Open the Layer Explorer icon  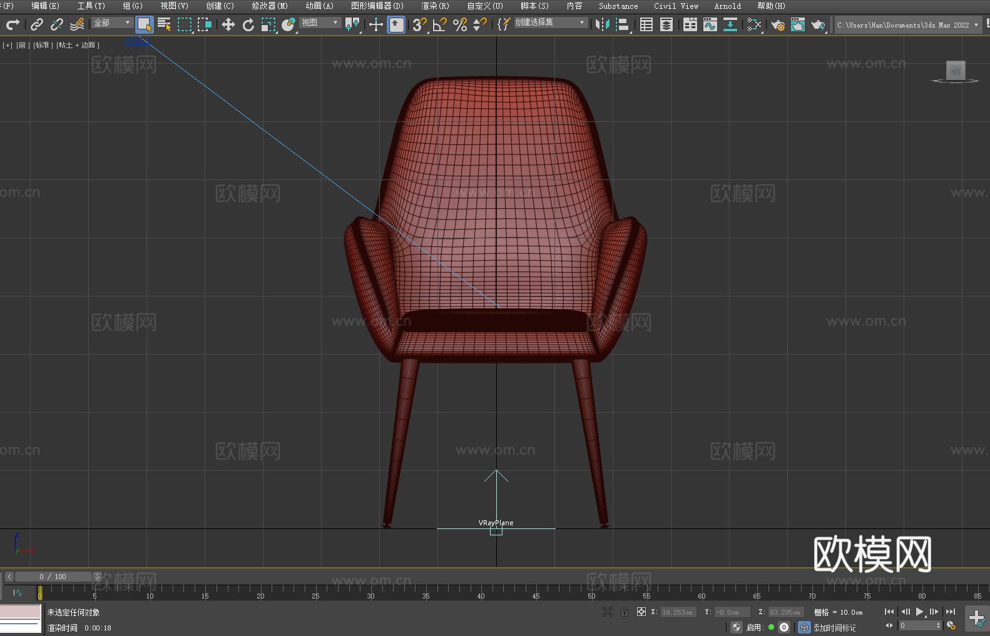click(666, 24)
